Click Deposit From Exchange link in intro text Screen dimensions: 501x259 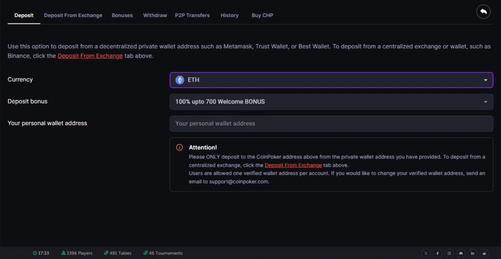pyautogui.click(x=90, y=56)
